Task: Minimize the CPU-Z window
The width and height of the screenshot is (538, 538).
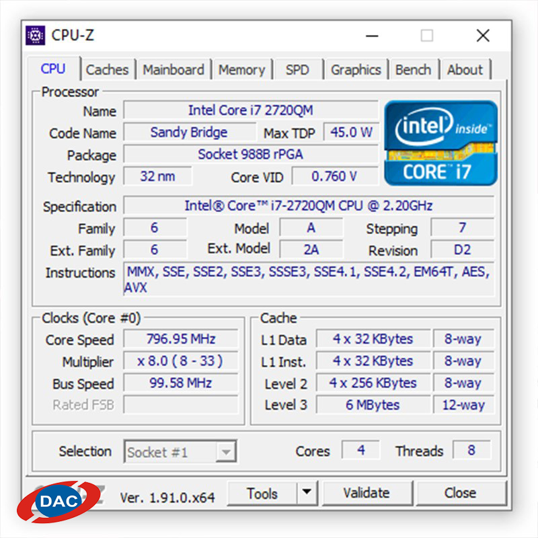Action: tap(372, 36)
